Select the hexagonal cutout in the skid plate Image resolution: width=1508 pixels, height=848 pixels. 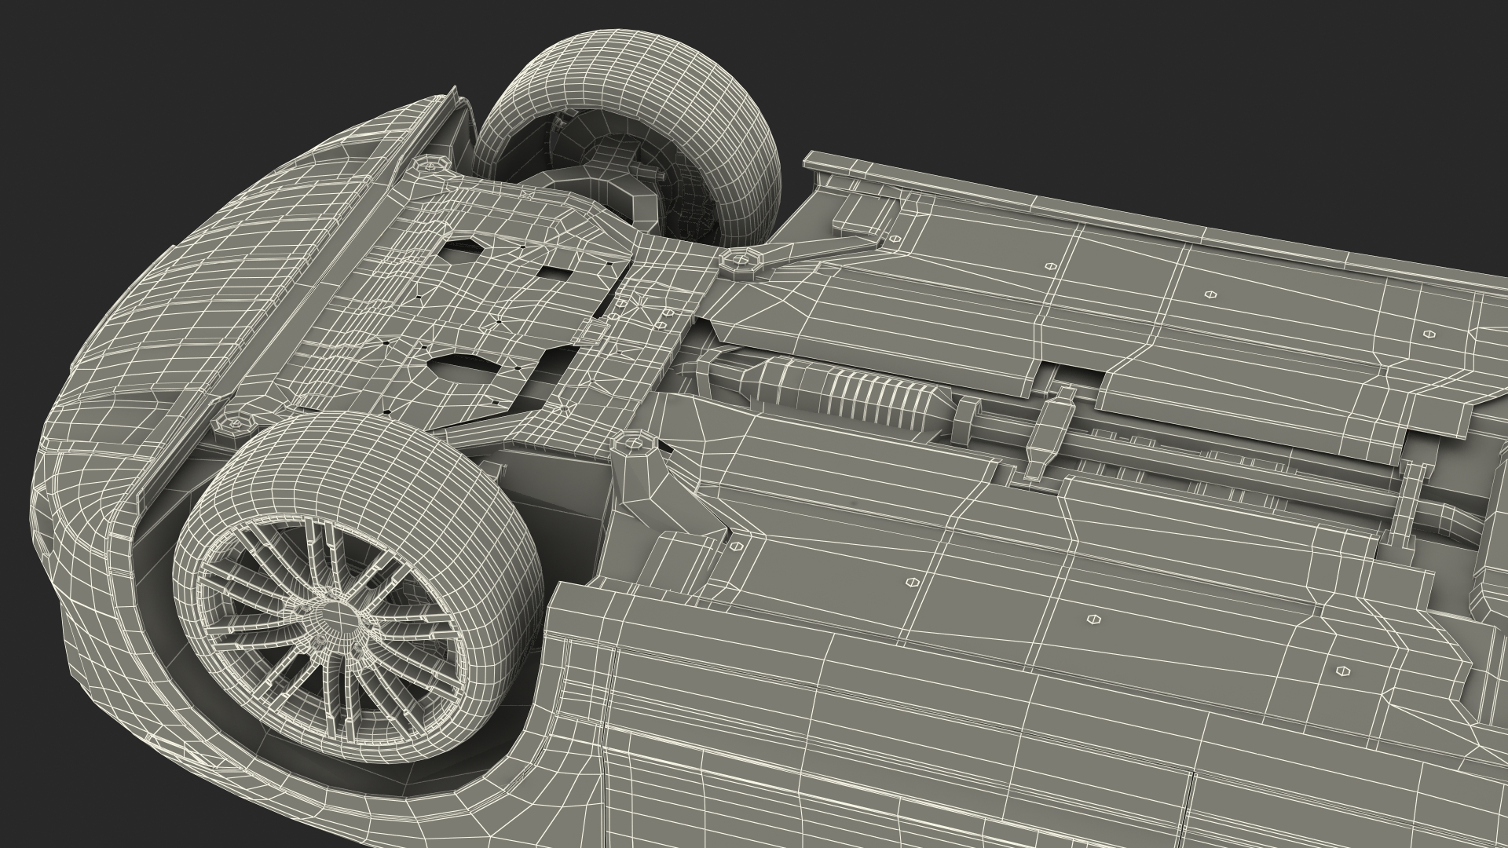(463, 250)
